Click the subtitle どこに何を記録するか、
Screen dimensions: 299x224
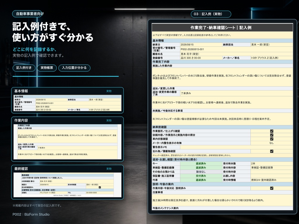click(34, 50)
